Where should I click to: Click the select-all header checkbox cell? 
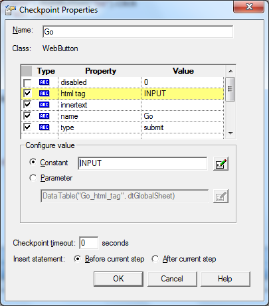pos(27,71)
